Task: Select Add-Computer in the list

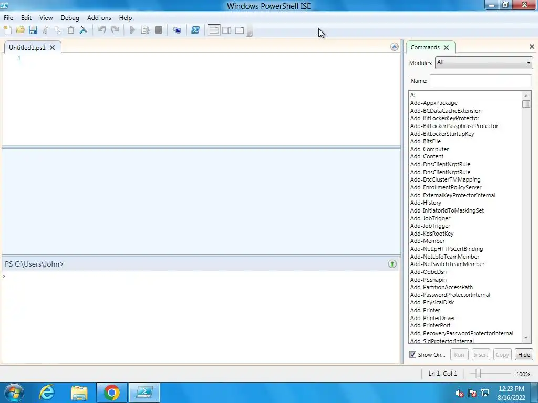Action: [x=429, y=149]
